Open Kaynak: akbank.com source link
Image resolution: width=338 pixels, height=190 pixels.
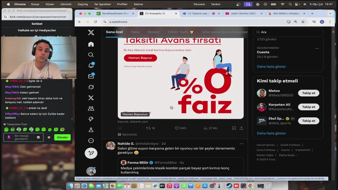click(133, 122)
